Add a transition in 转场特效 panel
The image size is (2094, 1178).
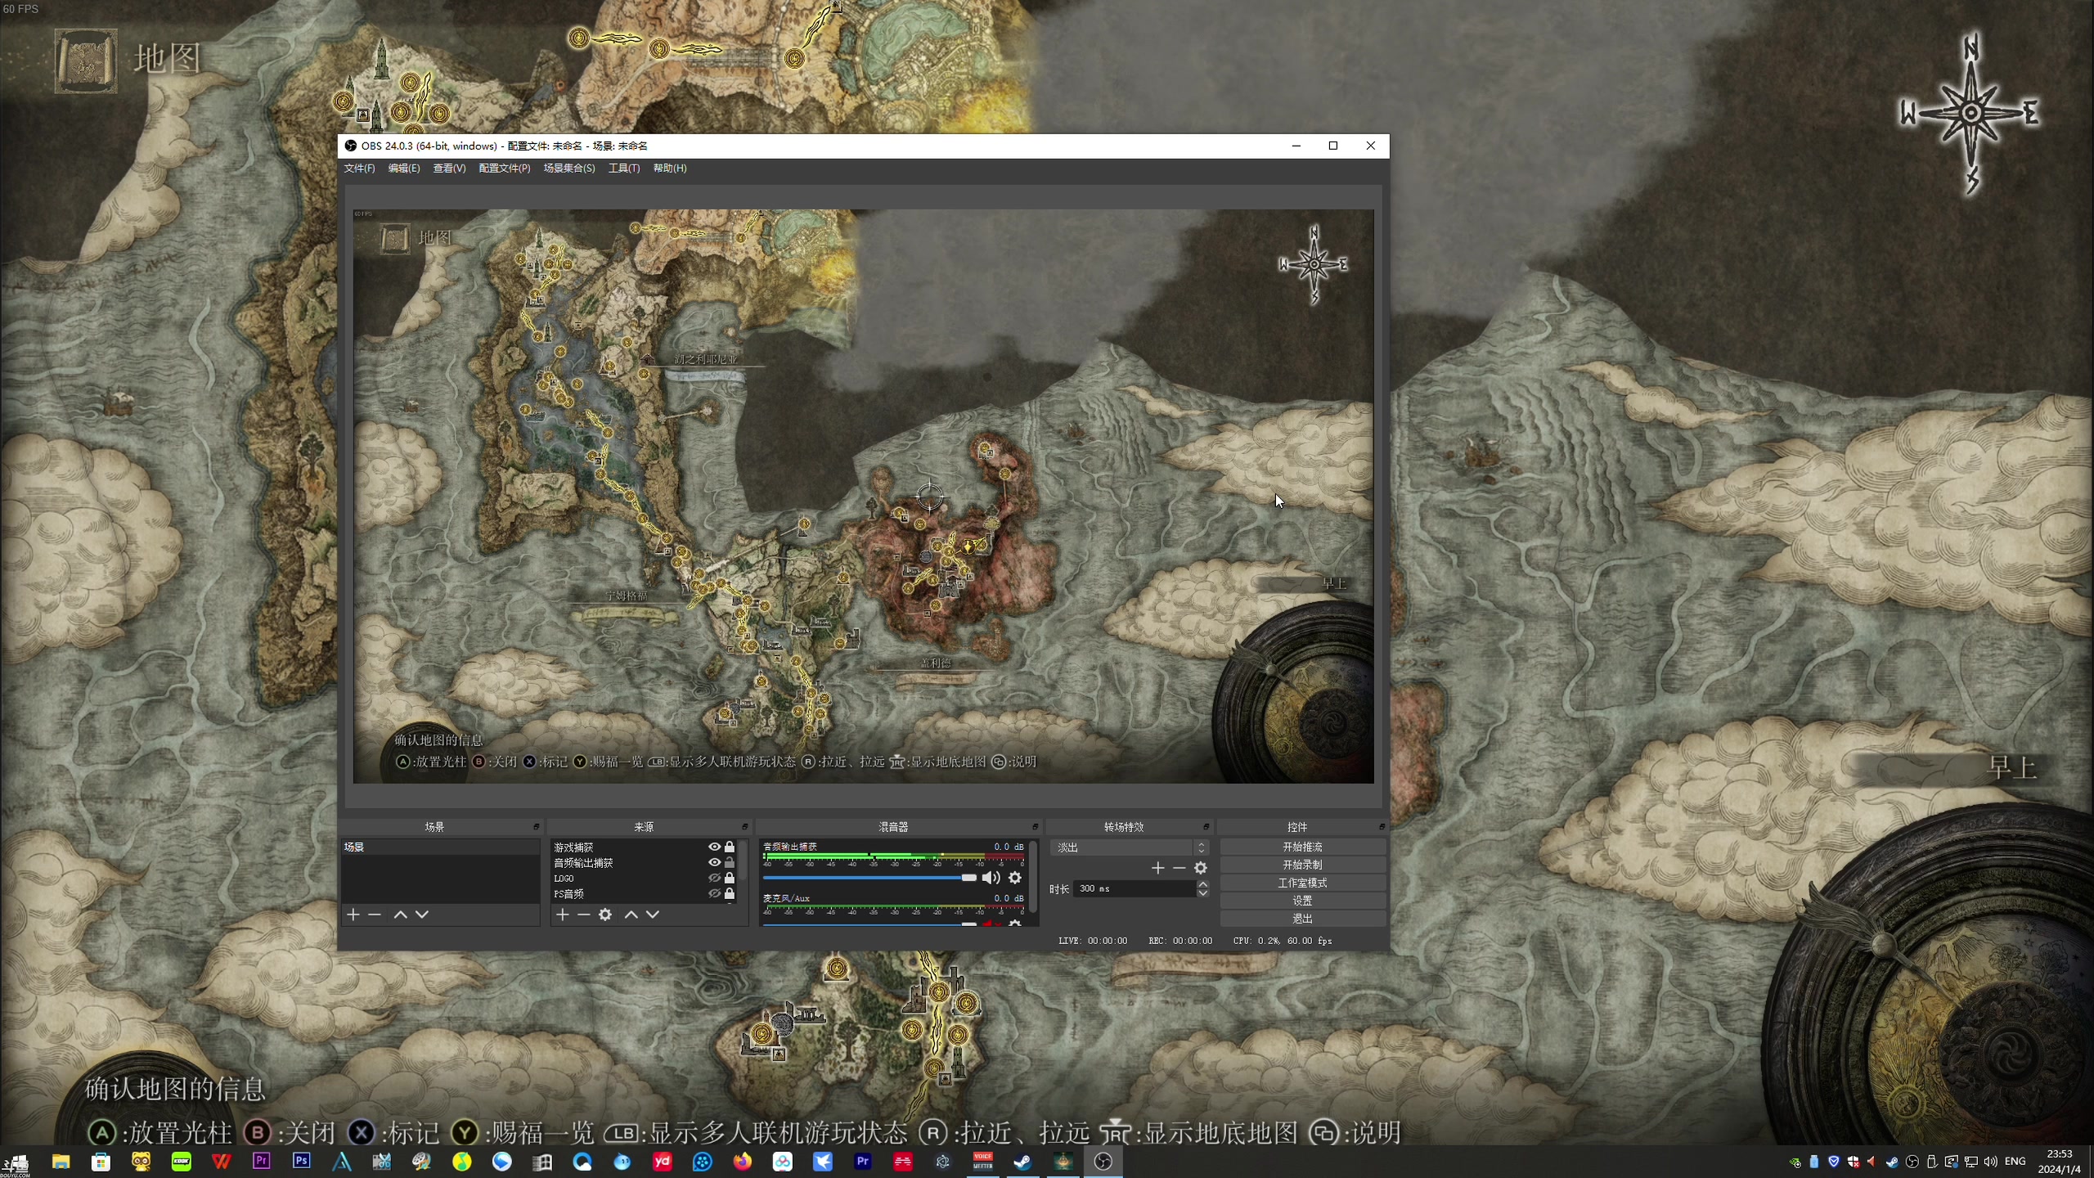coord(1157,868)
